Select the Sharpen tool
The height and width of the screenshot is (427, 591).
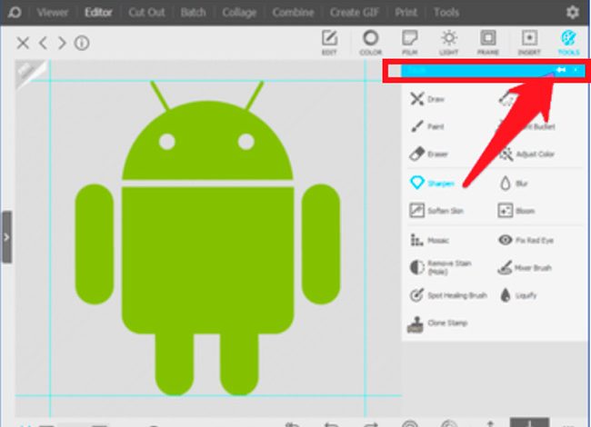[432, 183]
